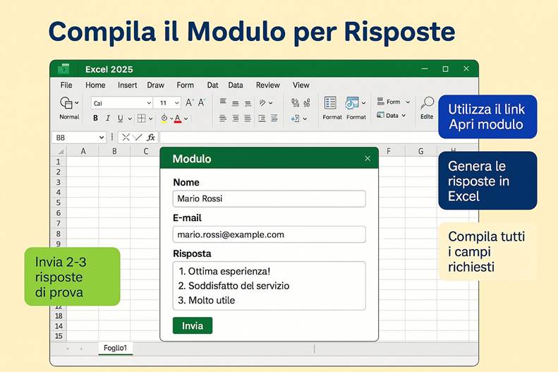Click the Edite magnifier icon
Screen dimensions: 558x372
coord(427,103)
